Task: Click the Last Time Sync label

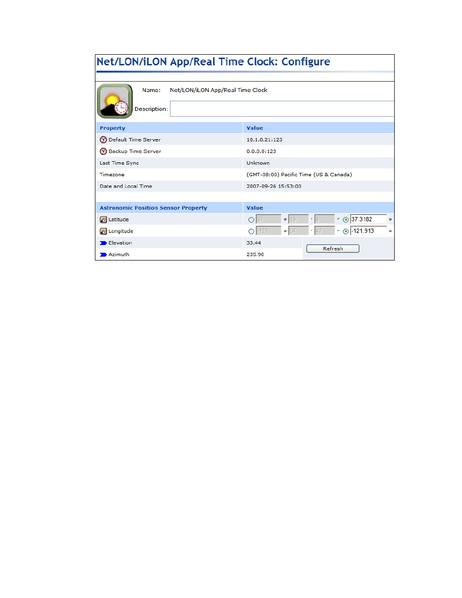Action: point(119,163)
